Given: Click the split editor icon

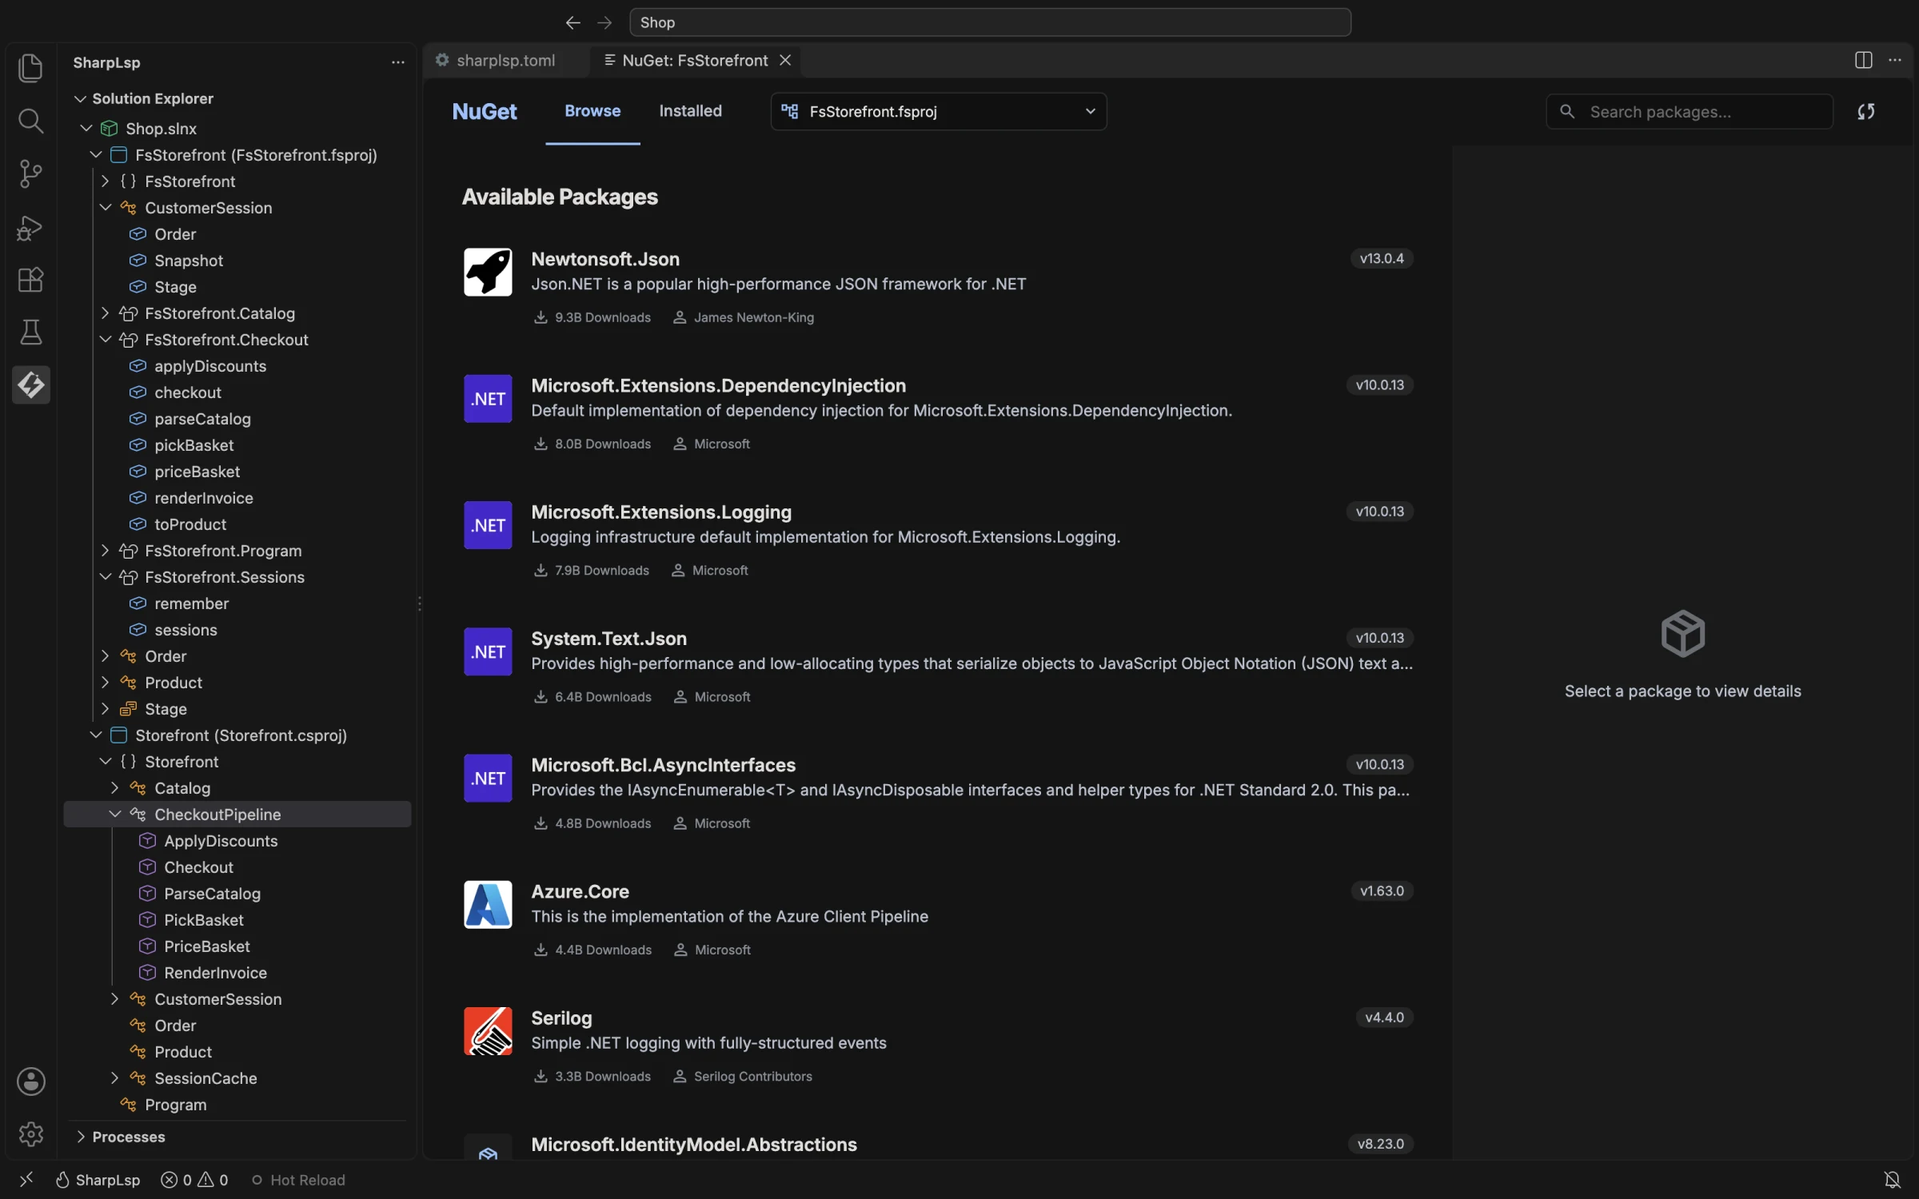Looking at the screenshot, I should click(x=1863, y=61).
